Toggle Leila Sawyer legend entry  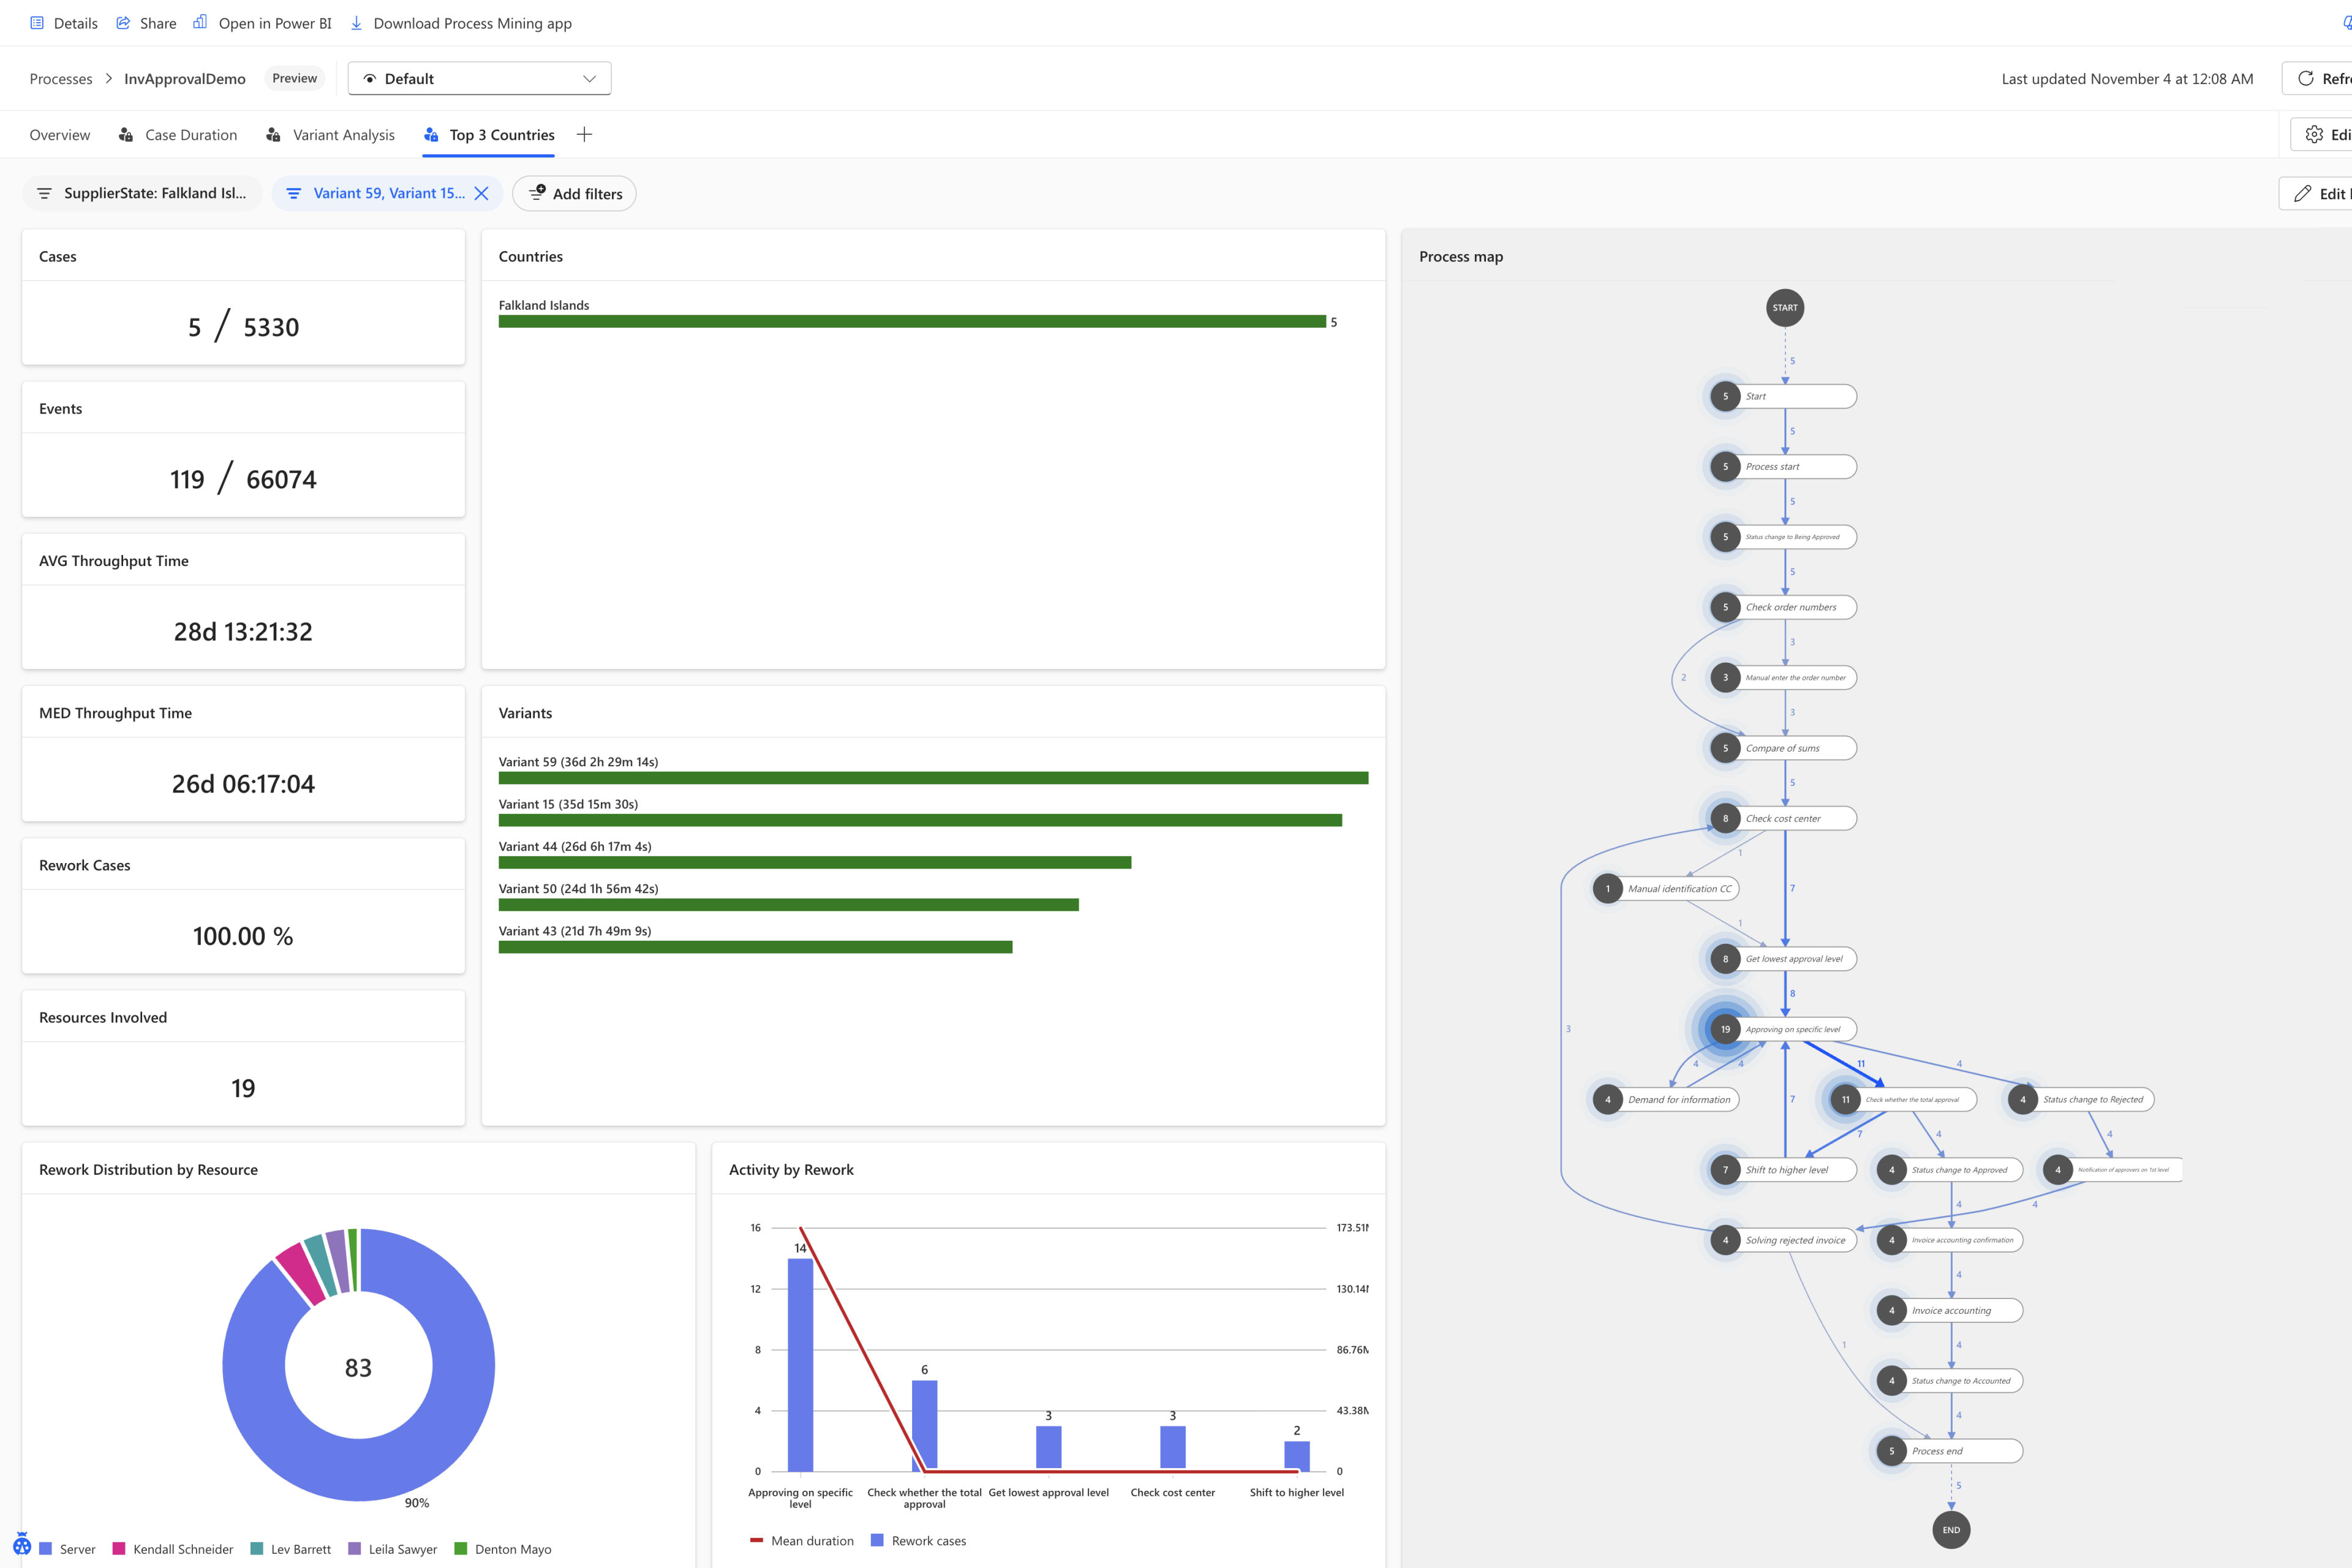(393, 1549)
